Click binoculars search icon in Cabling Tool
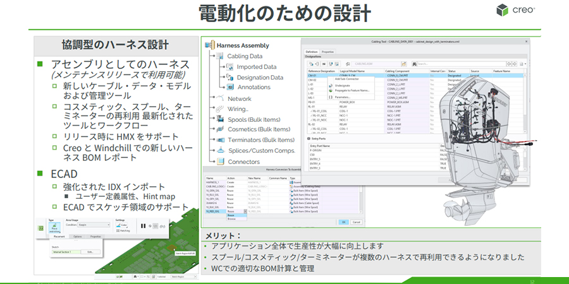Screen dimensions: 569x284 [413, 64]
